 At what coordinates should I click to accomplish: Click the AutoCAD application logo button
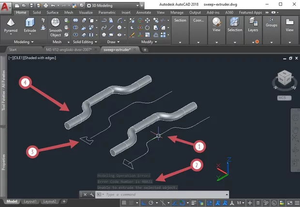click(x=6, y=7)
